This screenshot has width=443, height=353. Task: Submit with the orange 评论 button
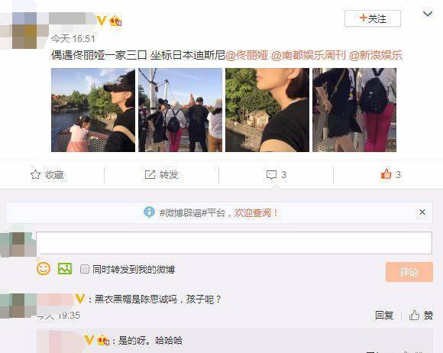[409, 272]
